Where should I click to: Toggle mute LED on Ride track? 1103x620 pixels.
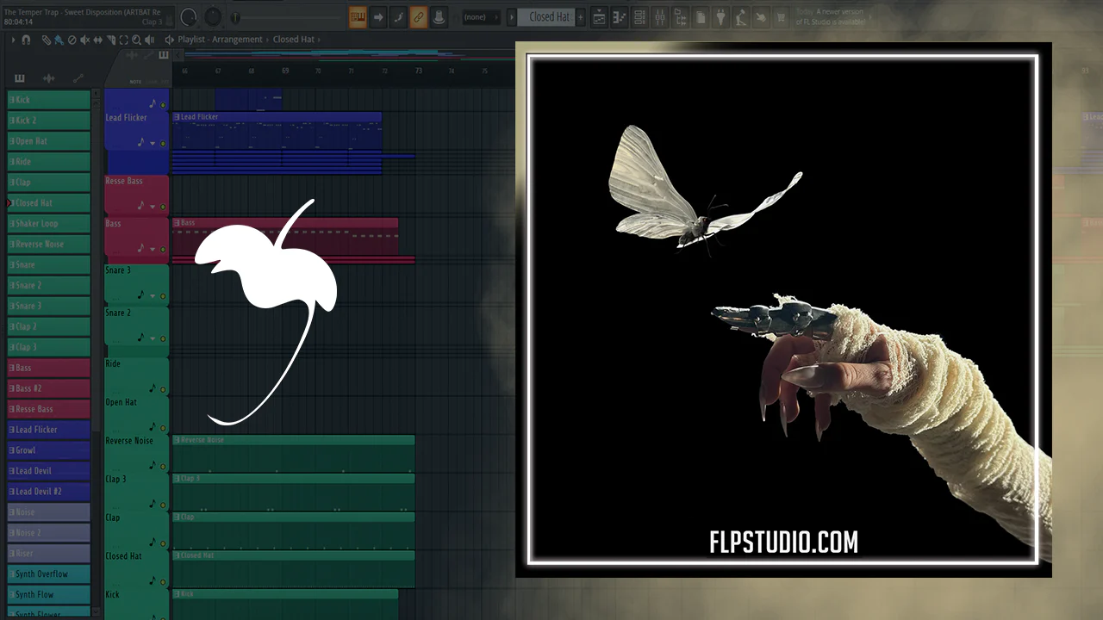[x=163, y=389]
